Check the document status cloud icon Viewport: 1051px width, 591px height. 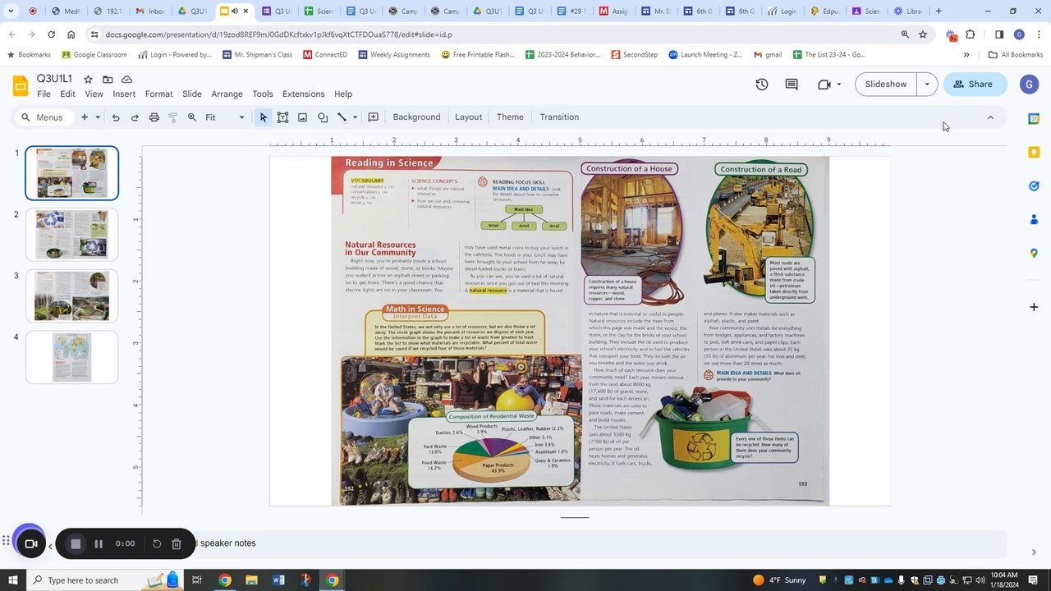pos(126,79)
